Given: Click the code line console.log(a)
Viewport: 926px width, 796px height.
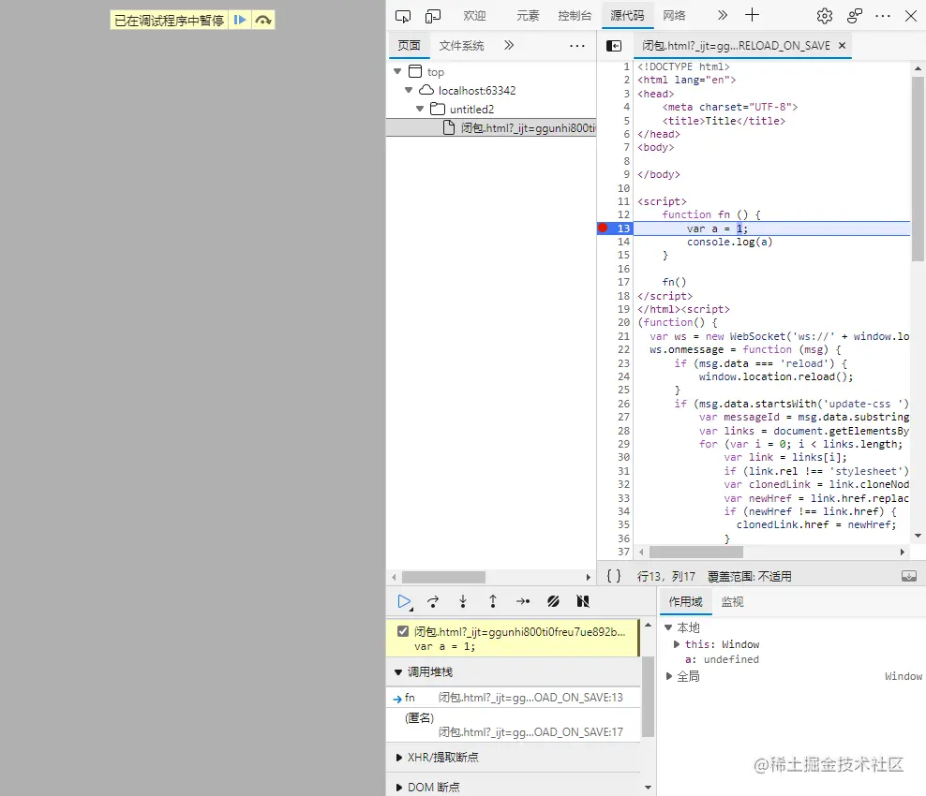Looking at the screenshot, I should click(729, 242).
